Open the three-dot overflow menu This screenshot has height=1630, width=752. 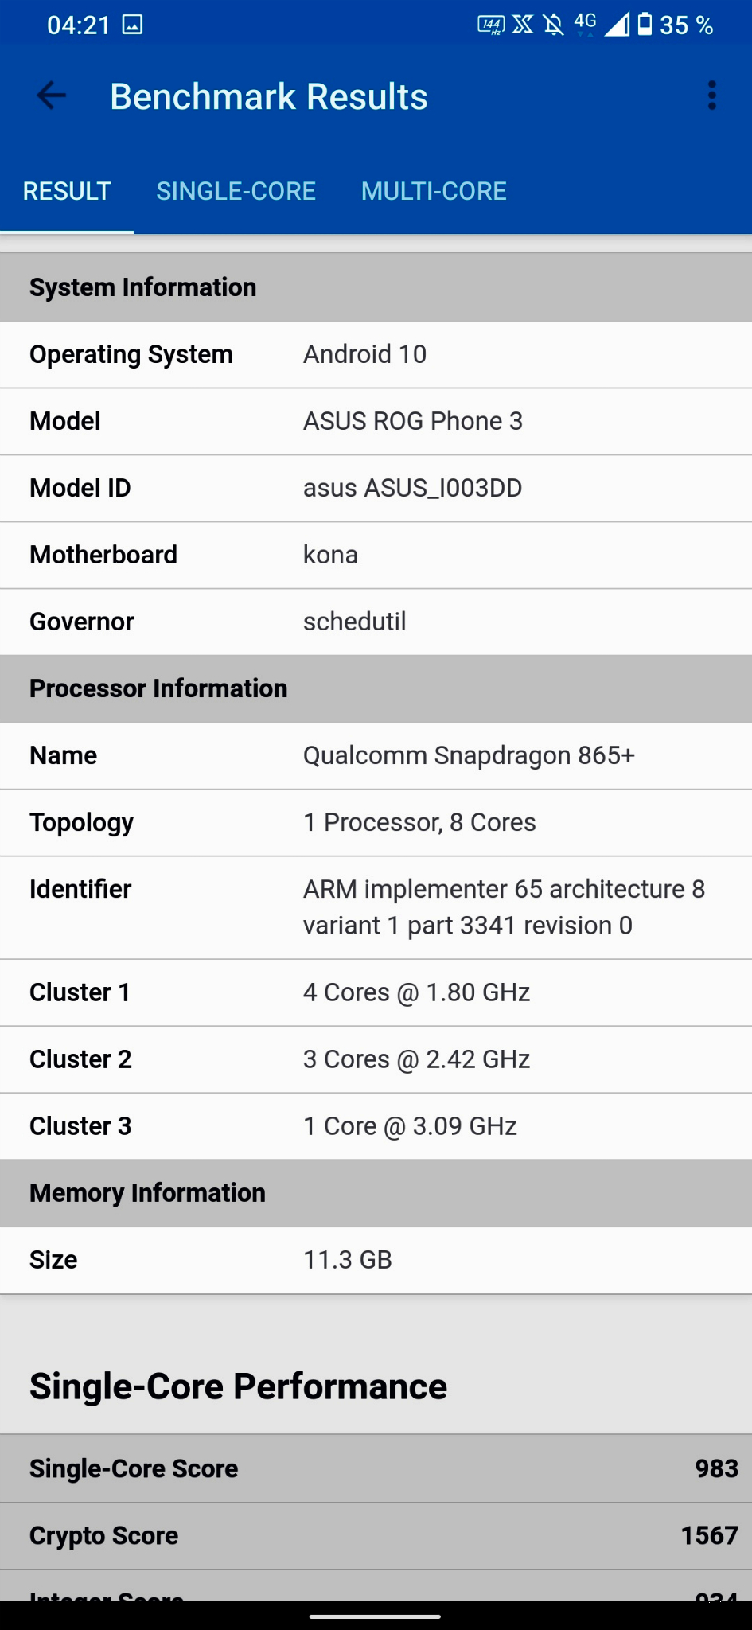coord(711,96)
